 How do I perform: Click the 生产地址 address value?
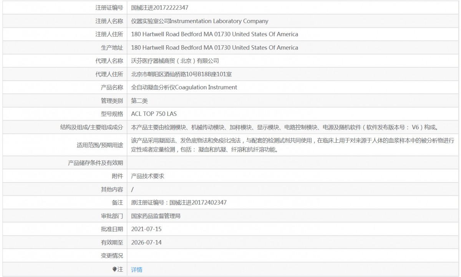(x=214, y=48)
